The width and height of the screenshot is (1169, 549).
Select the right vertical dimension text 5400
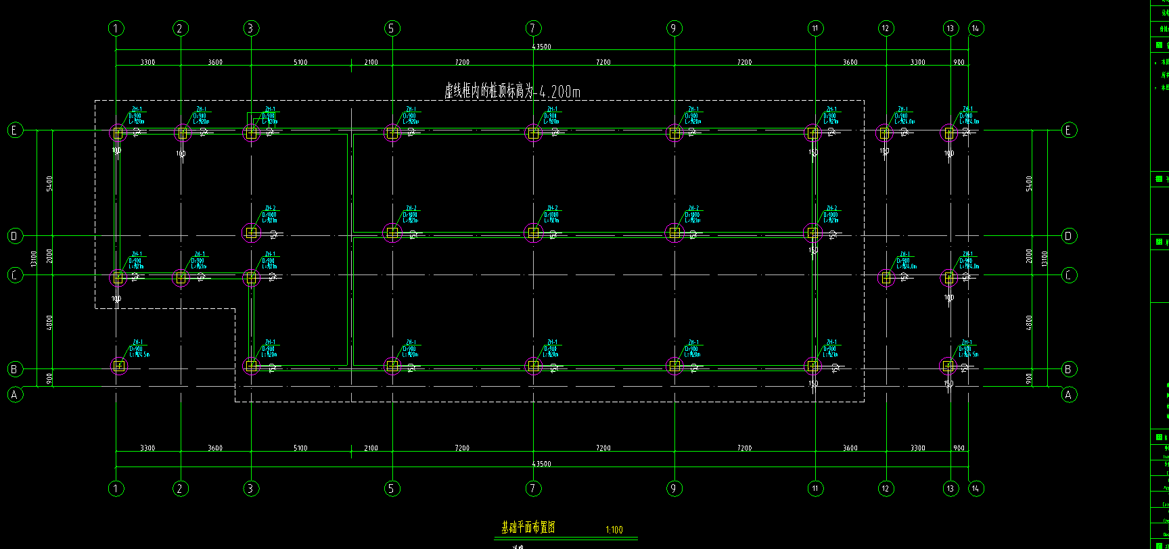point(1030,183)
